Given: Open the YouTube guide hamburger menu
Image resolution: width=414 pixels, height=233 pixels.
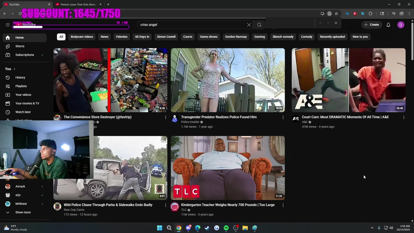Looking at the screenshot, I should (x=8, y=25).
